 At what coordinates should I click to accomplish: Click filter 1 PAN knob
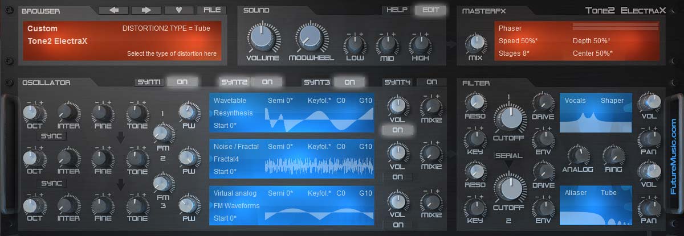[x=649, y=139]
